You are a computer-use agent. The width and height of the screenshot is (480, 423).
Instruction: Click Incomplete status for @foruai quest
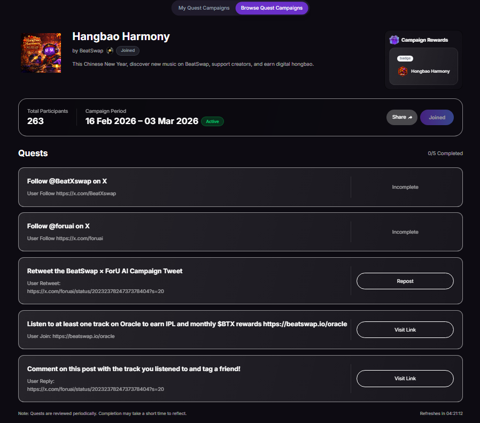pyautogui.click(x=405, y=232)
